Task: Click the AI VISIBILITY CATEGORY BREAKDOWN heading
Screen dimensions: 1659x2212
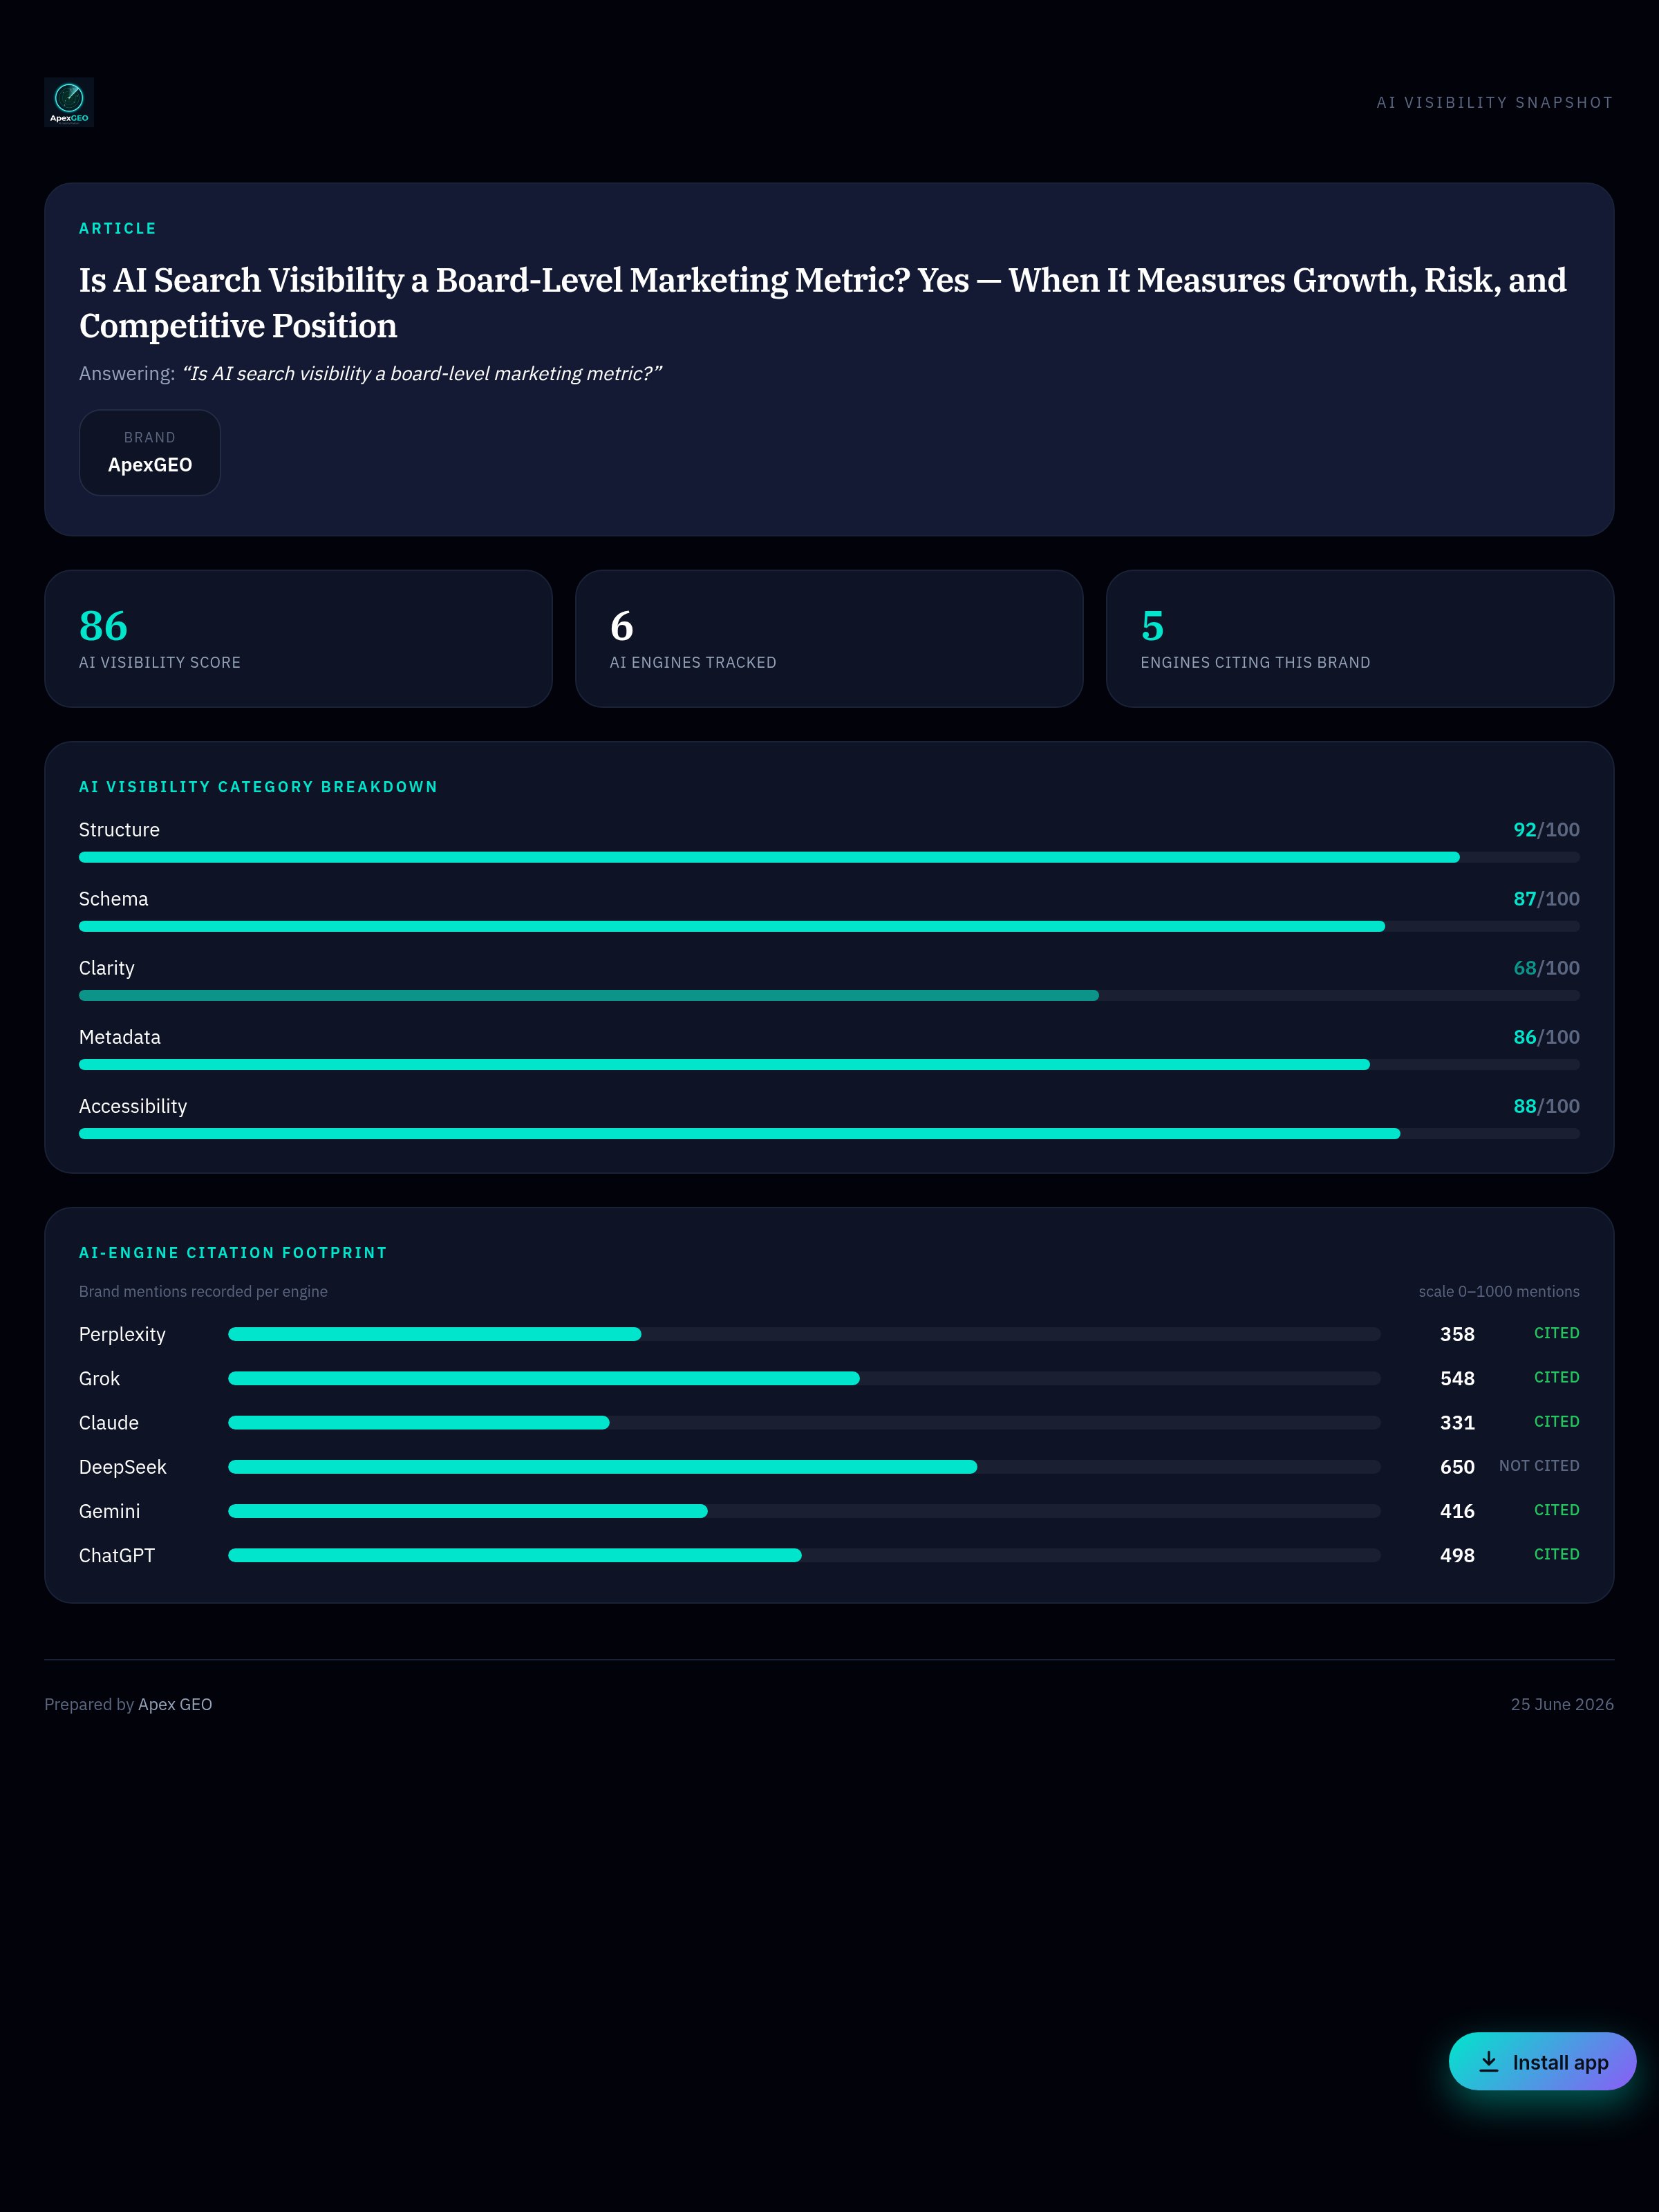Action: (x=258, y=787)
